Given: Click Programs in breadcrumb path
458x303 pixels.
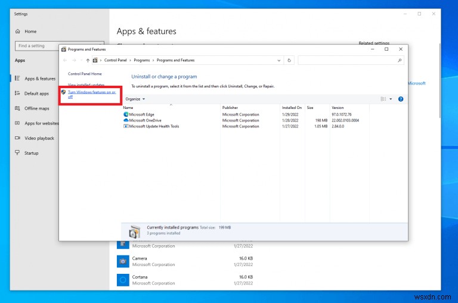Looking at the screenshot, I should coord(142,60).
